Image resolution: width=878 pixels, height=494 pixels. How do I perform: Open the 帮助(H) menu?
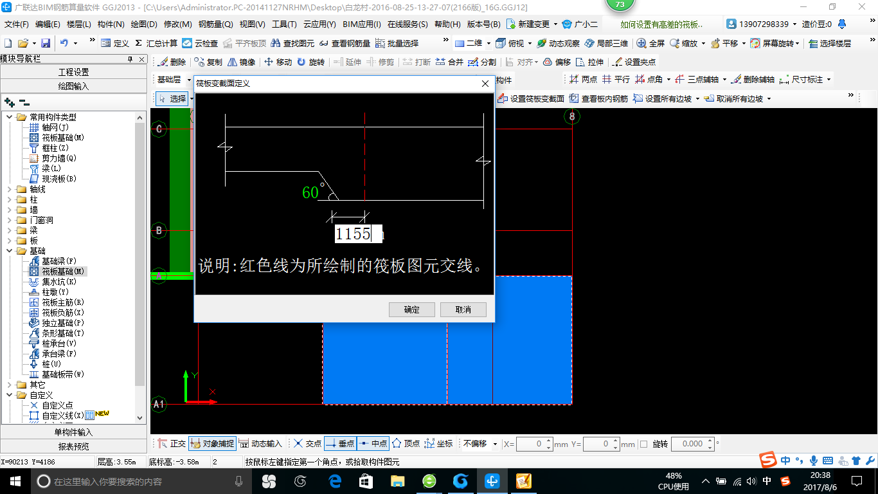447,24
